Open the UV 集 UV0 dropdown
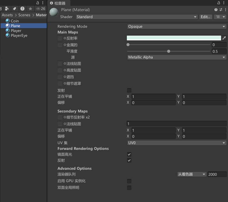This screenshot has height=202, width=228. (177, 143)
